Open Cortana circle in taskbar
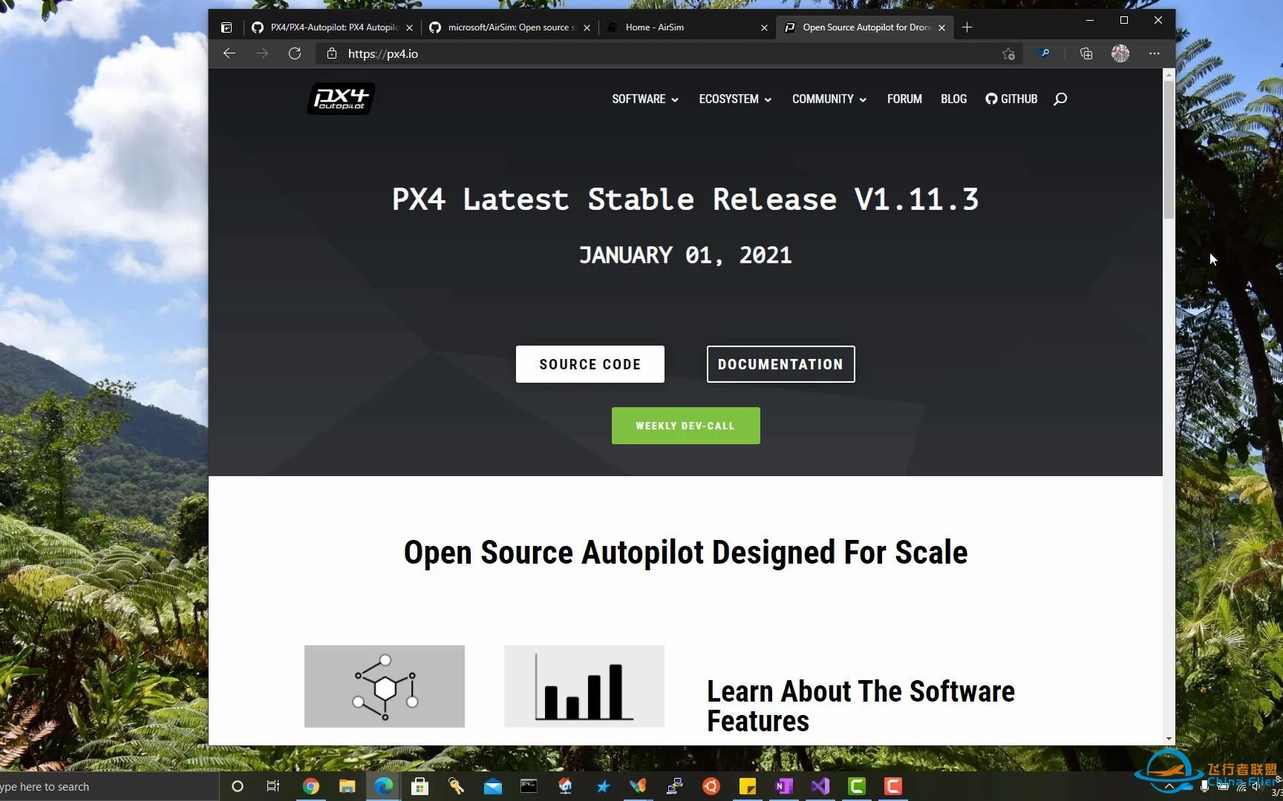Screen dimensions: 1283x801 point(238,786)
